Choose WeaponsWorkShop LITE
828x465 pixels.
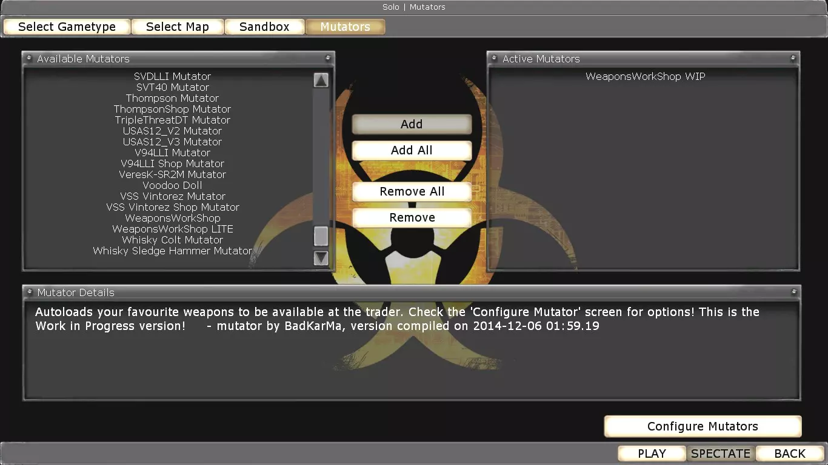click(173, 229)
